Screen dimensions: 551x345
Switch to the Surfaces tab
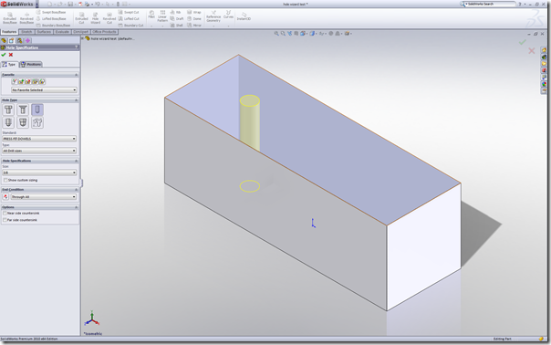coord(45,32)
